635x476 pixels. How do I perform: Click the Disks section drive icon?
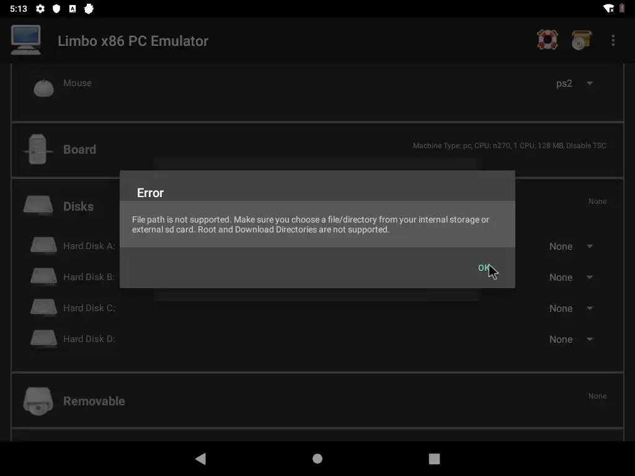pos(38,205)
